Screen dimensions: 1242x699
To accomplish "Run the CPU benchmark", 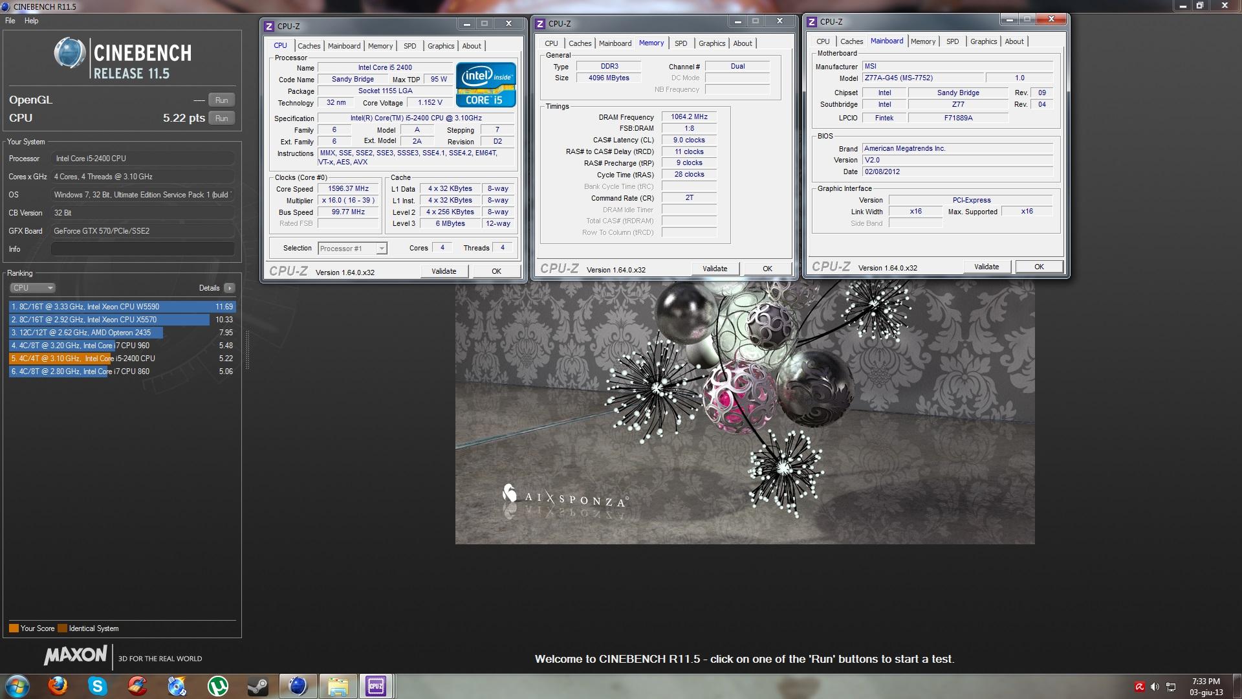I will pos(221,118).
